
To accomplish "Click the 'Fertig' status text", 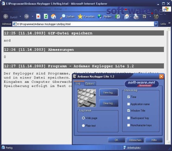I will click(x=9, y=148).
